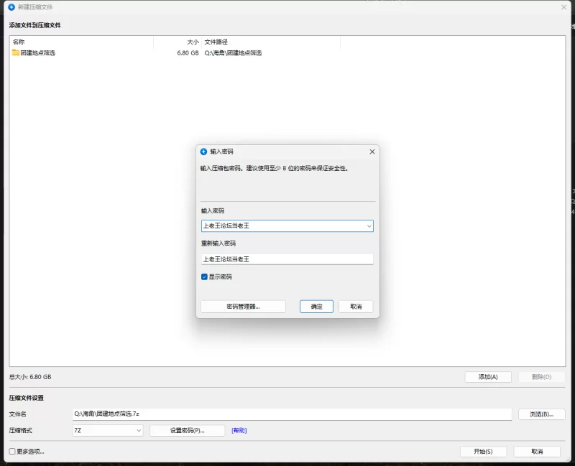Sort by the 名称 column header
Viewport: 575px width, 466px height.
coord(81,42)
